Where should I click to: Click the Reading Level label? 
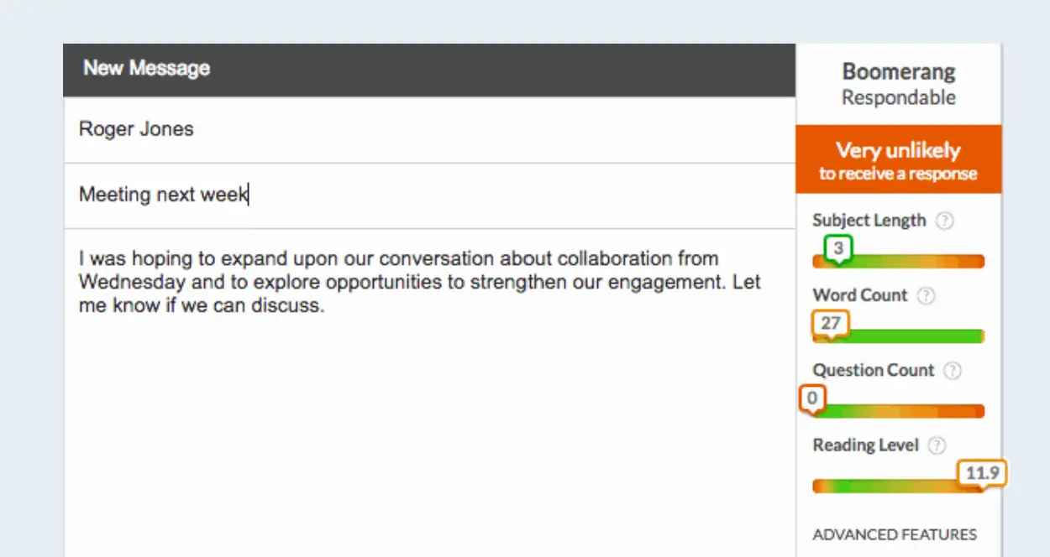pos(865,445)
